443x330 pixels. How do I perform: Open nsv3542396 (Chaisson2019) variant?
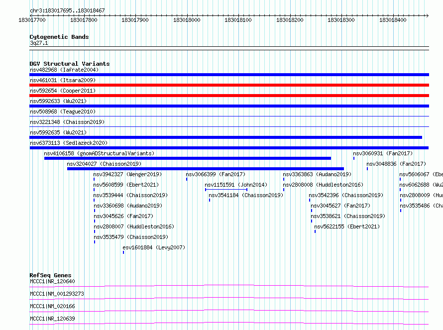346,195
